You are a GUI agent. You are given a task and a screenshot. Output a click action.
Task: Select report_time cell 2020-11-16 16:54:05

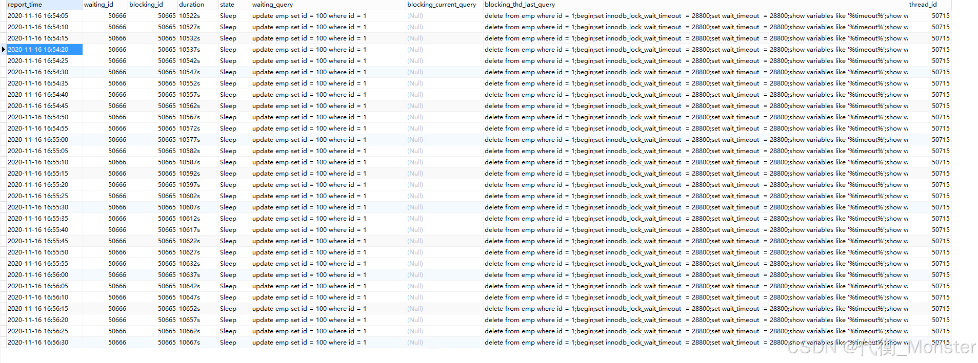click(44, 16)
